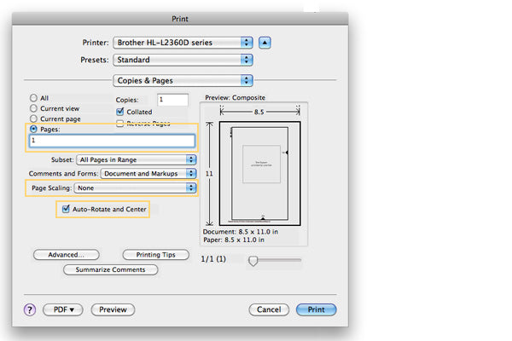Screen dimensions: 512x341
Task: Click the Advanced... button
Action: (x=66, y=254)
